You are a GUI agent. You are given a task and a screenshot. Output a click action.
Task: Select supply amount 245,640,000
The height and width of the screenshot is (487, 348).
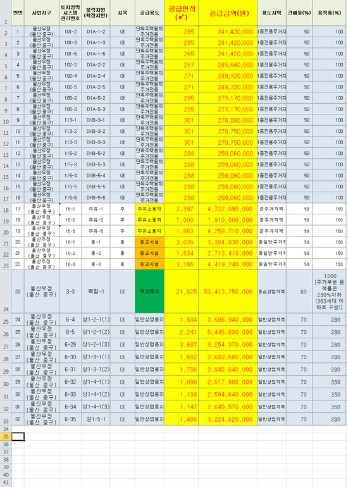point(228,65)
